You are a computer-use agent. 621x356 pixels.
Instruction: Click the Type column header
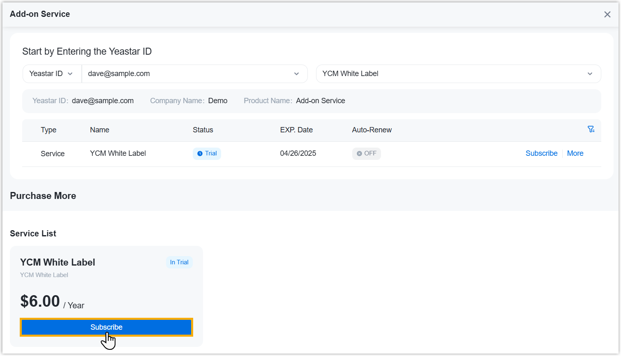(x=48, y=130)
